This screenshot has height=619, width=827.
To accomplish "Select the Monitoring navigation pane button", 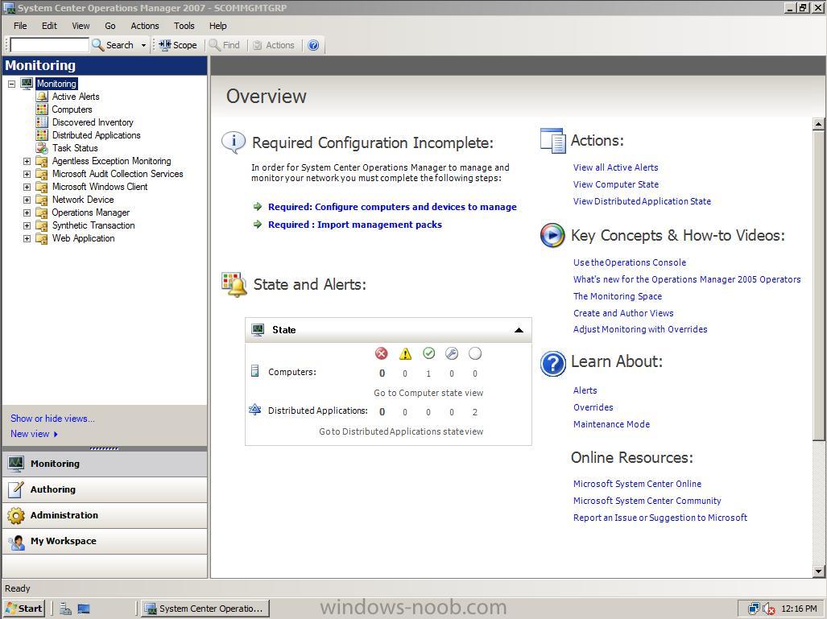I will point(105,464).
